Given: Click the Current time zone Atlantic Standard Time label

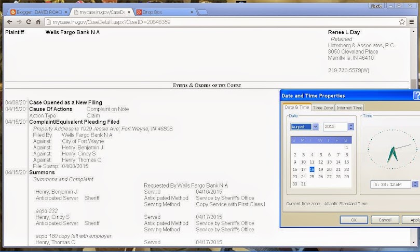Looking at the screenshot, I should [327, 204].
